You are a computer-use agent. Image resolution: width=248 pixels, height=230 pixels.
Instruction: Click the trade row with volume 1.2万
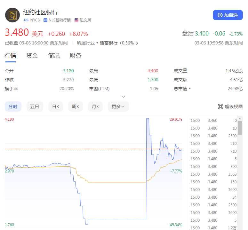pos(213,228)
